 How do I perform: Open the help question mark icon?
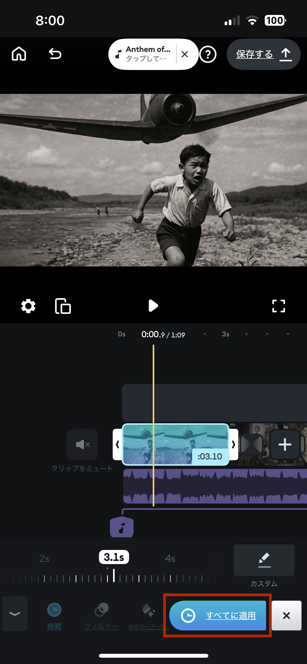208,55
